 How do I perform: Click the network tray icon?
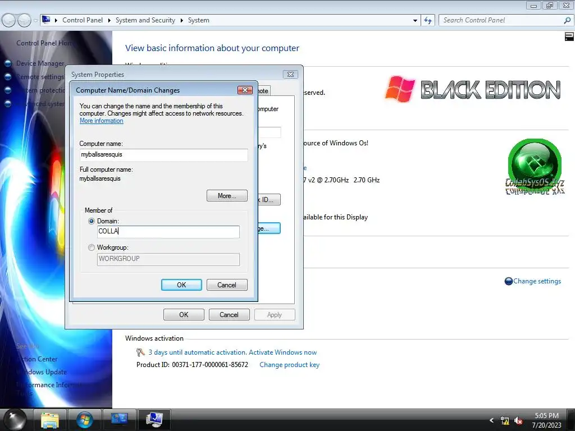(505, 421)
